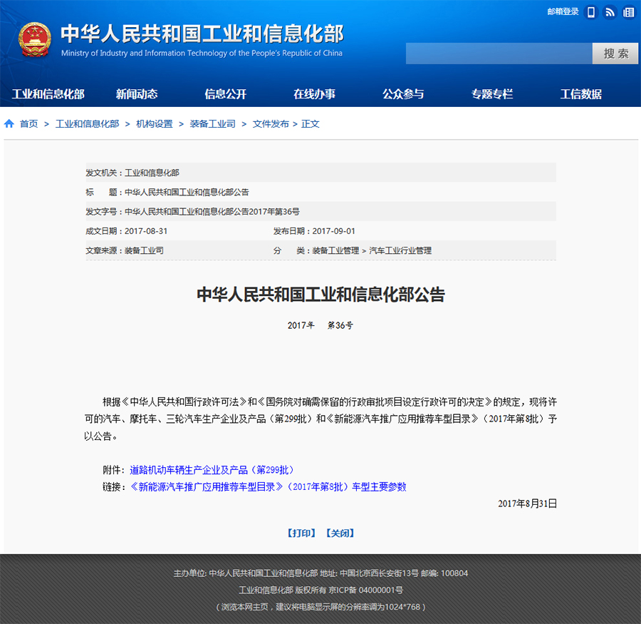This screenshot has height=624, width=641.
Task: Open 公众参与 navigation menu
Action: pyautogui.click(x=403, y=93)
